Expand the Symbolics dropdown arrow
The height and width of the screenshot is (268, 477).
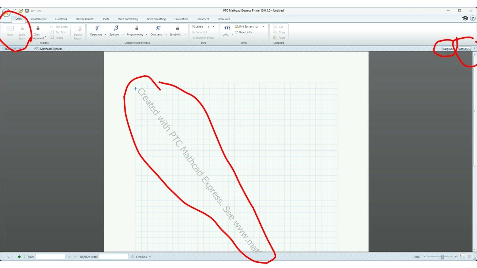(x=185, y=35)
